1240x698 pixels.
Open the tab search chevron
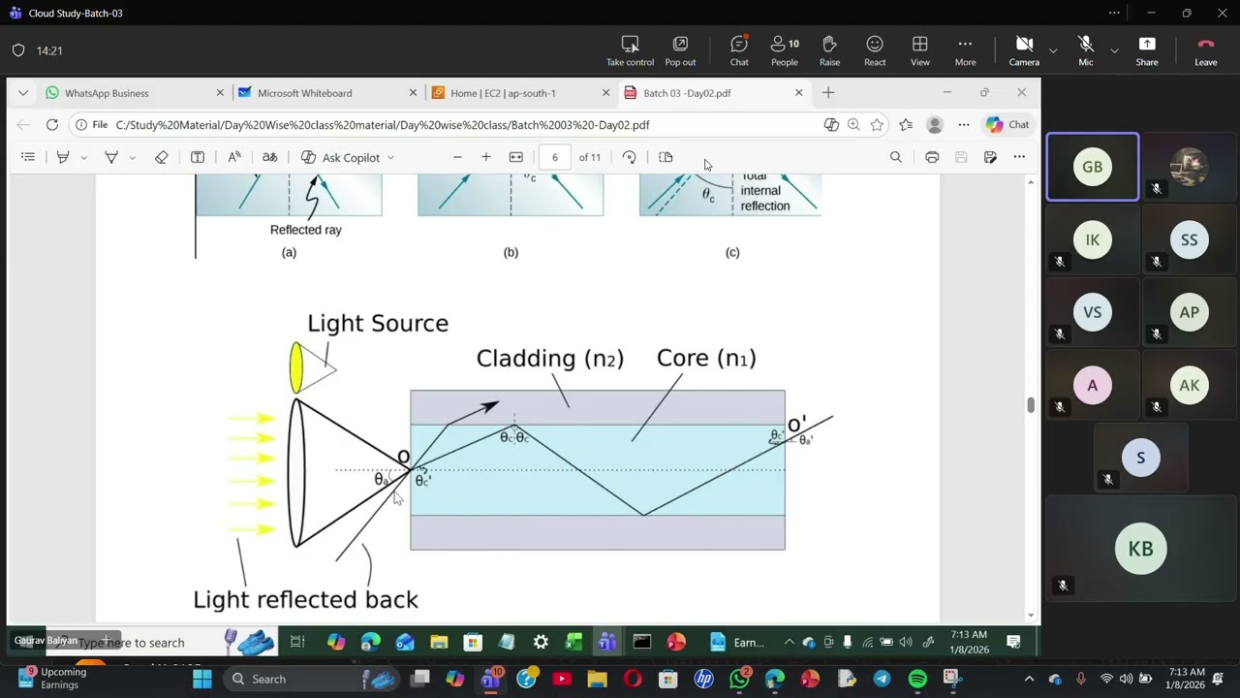tap(23, 93)
